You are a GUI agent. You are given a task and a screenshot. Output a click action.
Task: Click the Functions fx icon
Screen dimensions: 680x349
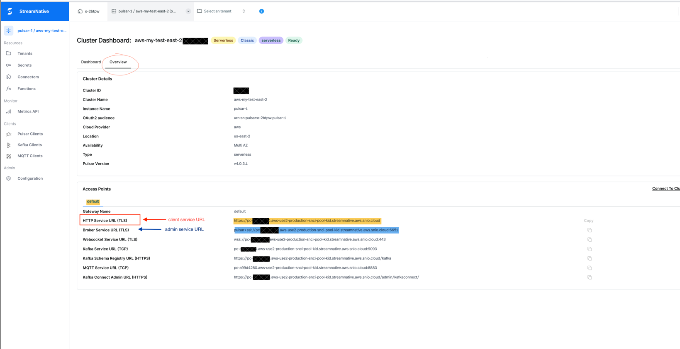tap(9, 89)
